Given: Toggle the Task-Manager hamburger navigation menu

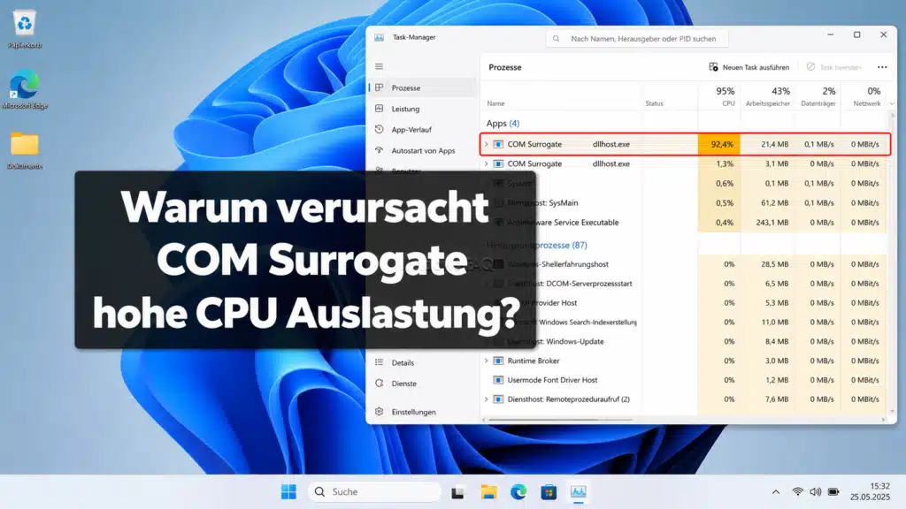Looking at the screenshot, I should pyautogui.click(x=379, y=66).
